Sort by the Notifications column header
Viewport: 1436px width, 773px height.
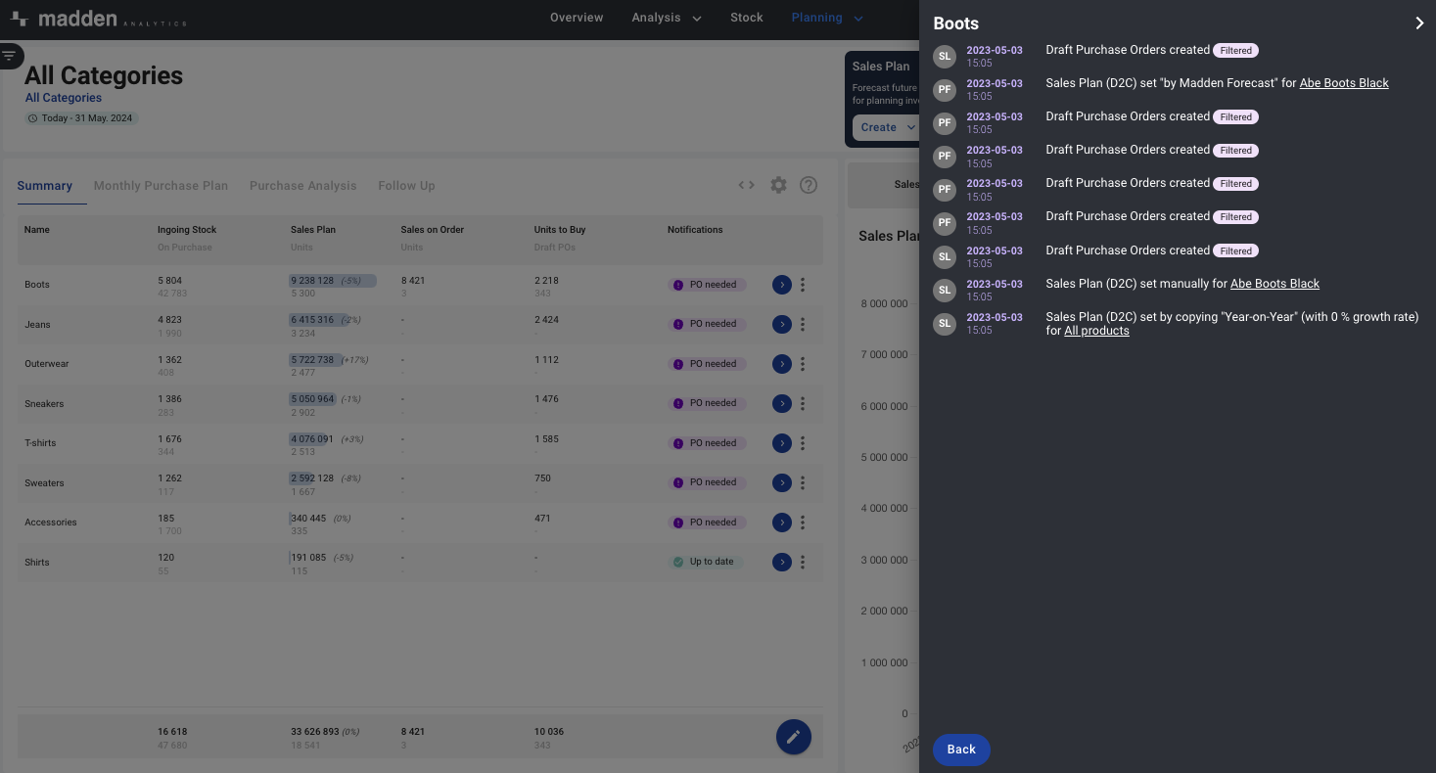click(695, 230)
